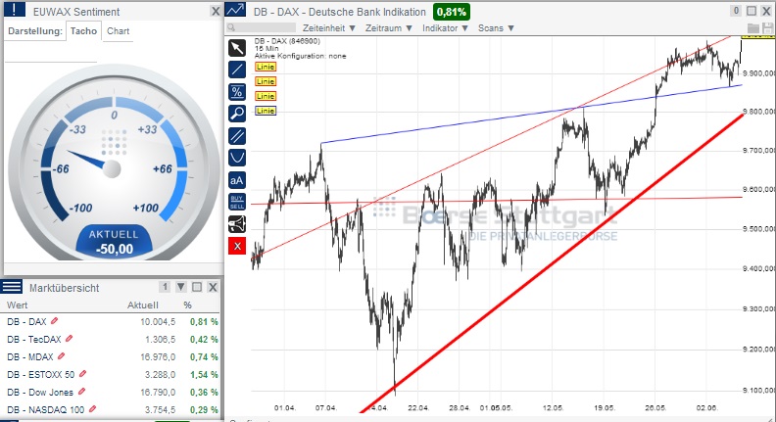This screenshot has width=776, height=422.
Task: Open Marktübersicht panel dropdown arrow
Action: tap(181, 287)
